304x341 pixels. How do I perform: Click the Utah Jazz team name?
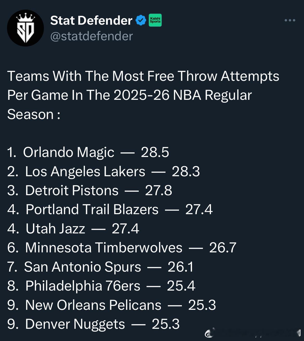click(55, 228)
